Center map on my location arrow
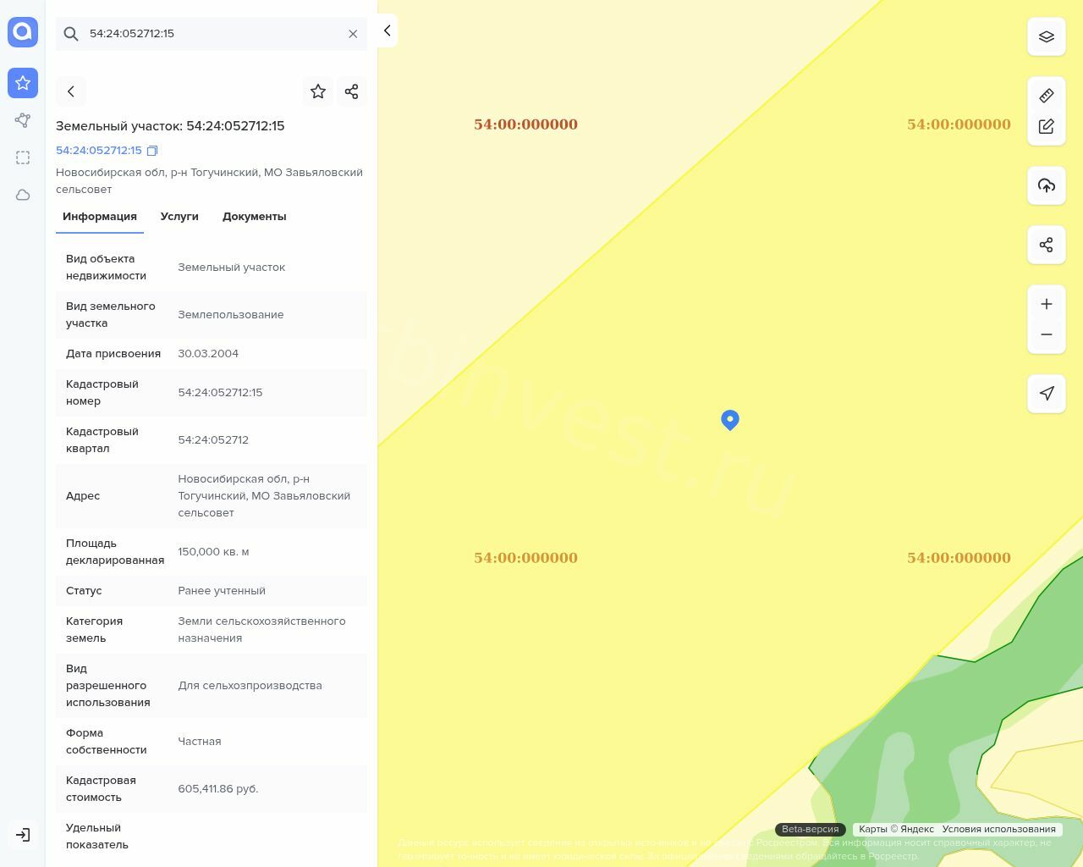 pyautogui.click(x=1047, y=394)
